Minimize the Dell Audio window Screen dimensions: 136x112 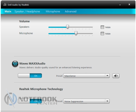pyautogui.click(x=120, y=5)
